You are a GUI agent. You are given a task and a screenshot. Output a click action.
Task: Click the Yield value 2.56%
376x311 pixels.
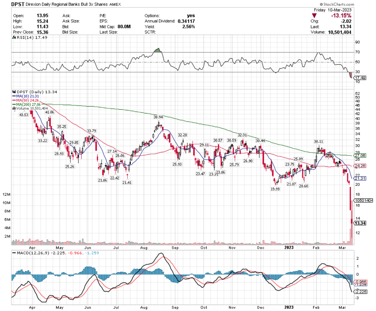(x=189, y=27)
